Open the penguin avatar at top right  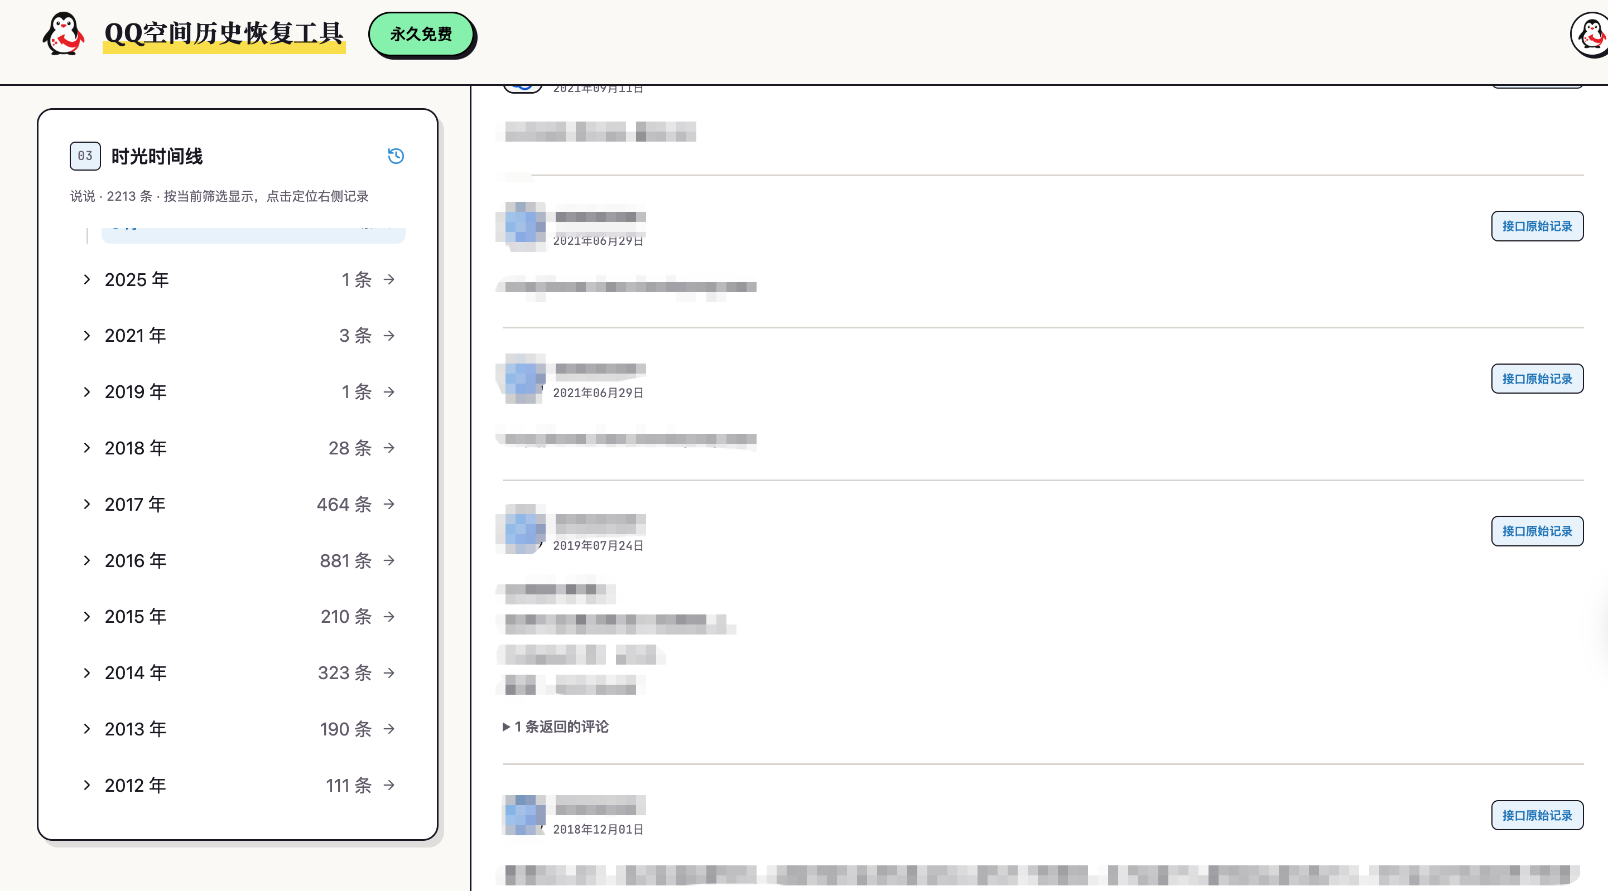coord(1591,35)
